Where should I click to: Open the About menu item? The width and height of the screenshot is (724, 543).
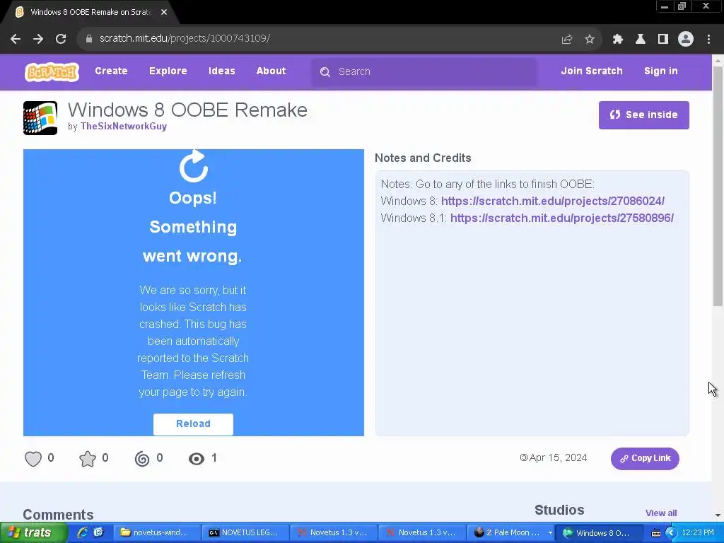271,71
